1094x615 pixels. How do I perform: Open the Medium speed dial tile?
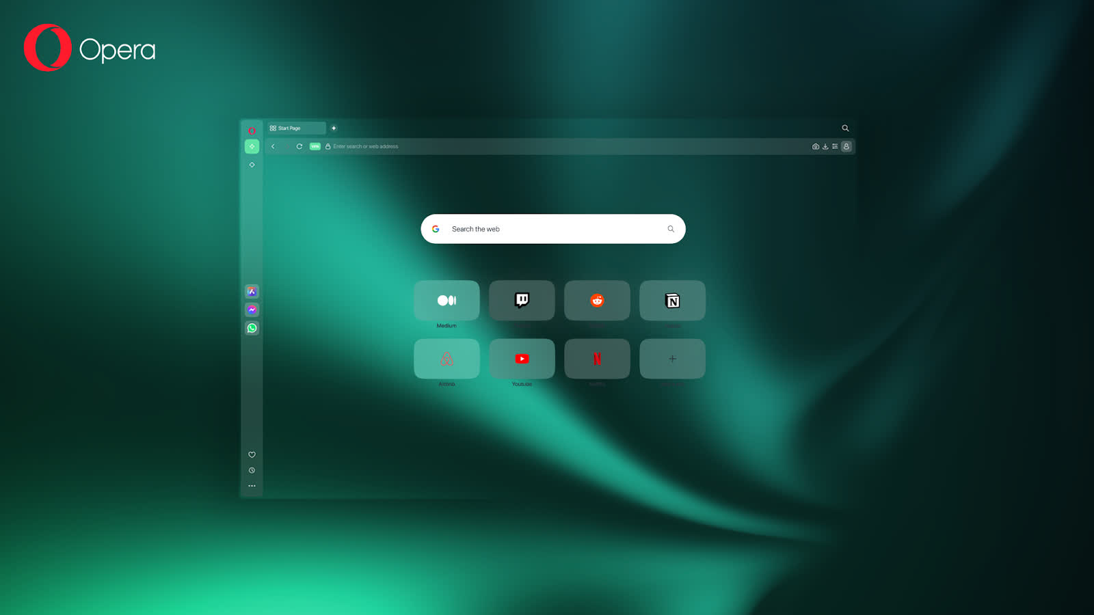coord(446,301)
